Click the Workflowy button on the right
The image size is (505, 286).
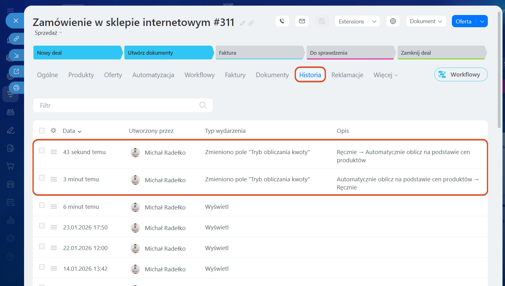pyautogui.click(x=461, y=74)
